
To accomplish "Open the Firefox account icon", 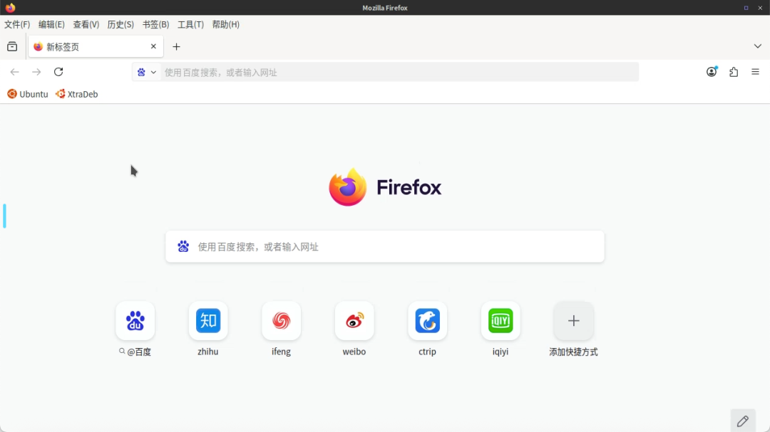I will pyautogui.click(x=712, y=72).
